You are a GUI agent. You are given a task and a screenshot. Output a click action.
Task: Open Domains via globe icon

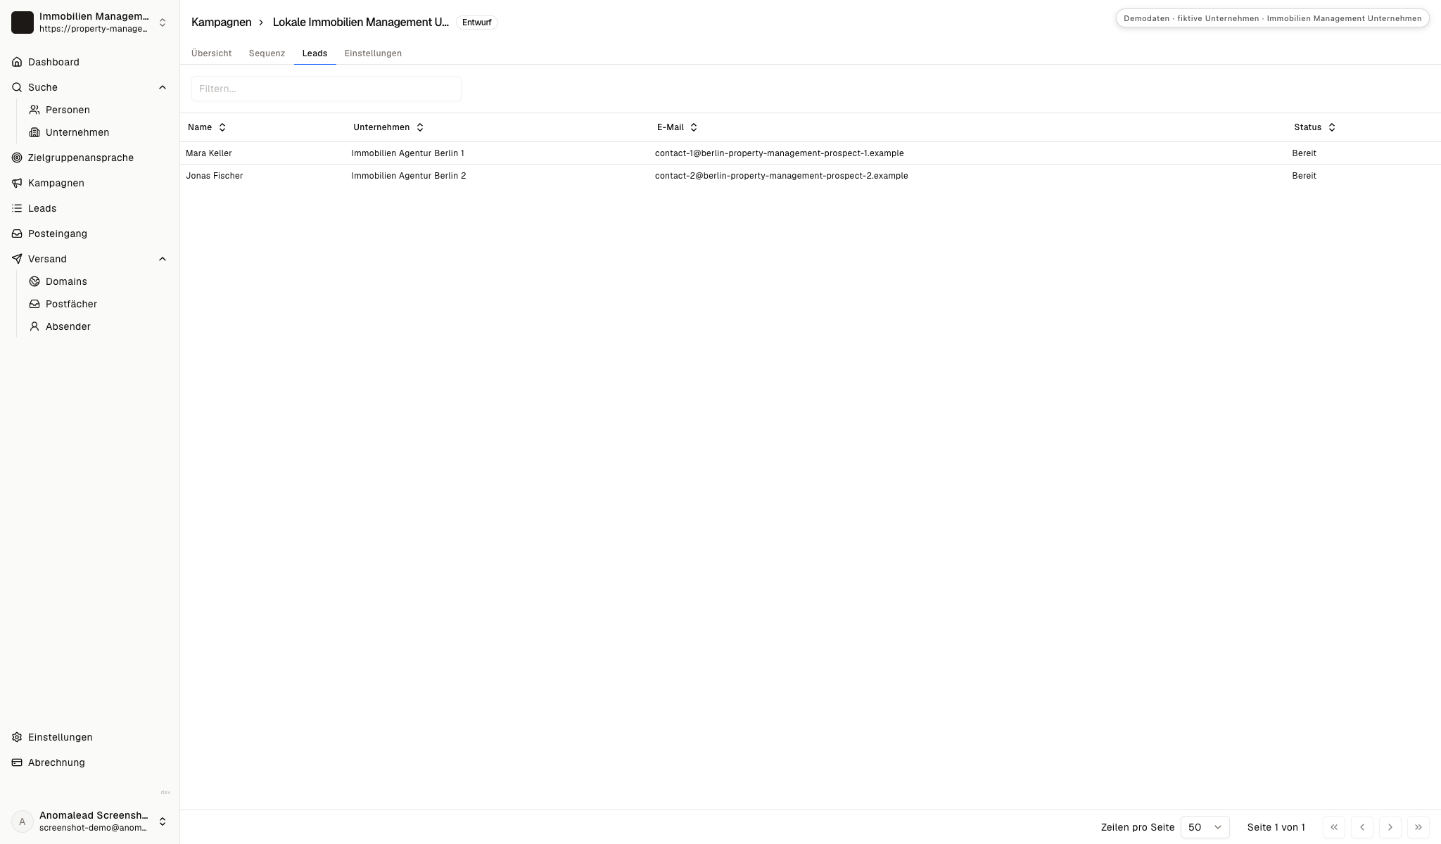coord(34,281)
